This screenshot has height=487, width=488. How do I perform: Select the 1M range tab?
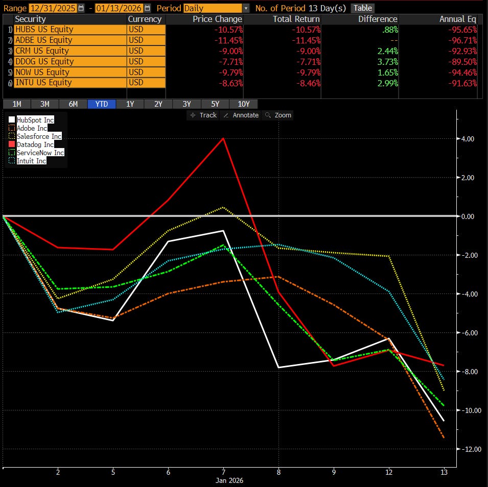[17, 104]
